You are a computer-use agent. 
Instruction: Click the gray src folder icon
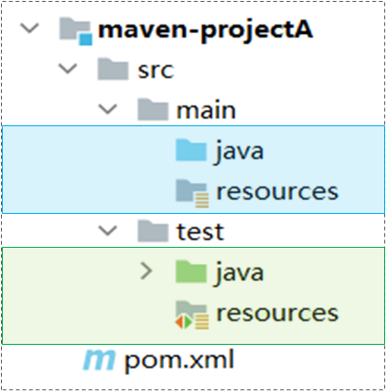(113, 69)
